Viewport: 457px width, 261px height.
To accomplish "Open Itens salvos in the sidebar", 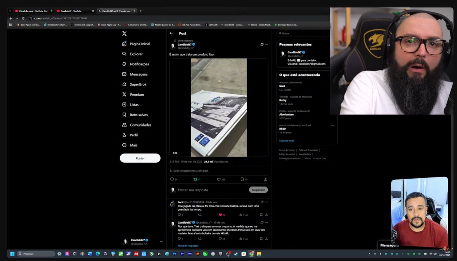I will click(135, 115).
